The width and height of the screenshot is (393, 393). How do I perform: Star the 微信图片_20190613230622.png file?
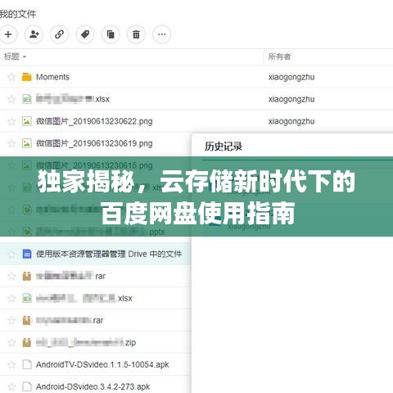coord(11,121)
